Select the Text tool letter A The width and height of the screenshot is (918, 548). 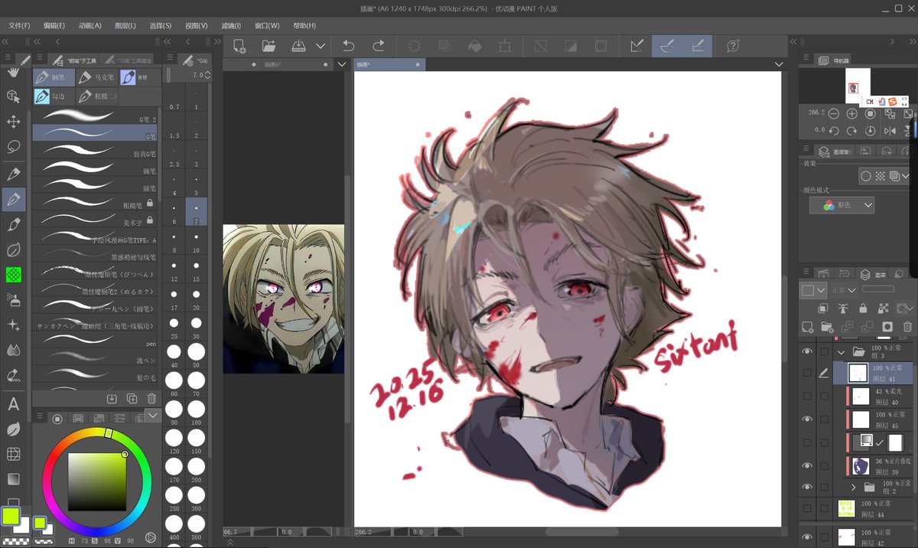[13, 403]
